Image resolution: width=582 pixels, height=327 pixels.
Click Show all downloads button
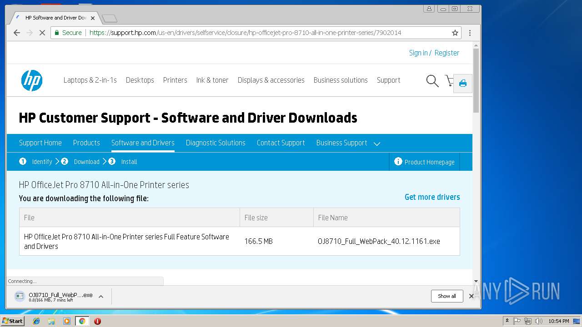click(x=447, y=296)
